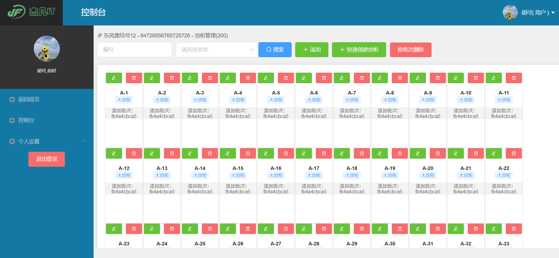Edit cabinet A-16

(x=266, y=153)
